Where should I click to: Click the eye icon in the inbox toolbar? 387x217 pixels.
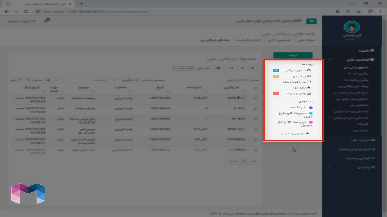pos(242,68)
